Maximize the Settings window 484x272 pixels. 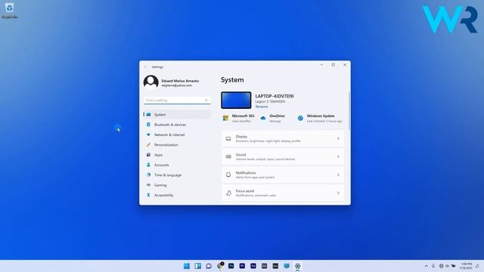pos(333,65)
